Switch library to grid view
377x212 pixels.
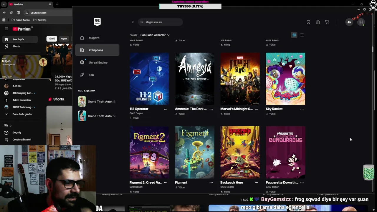pos(294,35)
